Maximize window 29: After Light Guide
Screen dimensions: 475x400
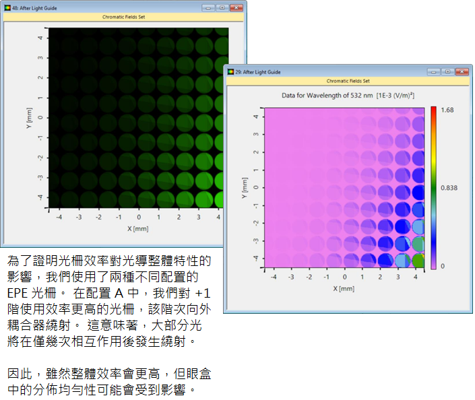tap(447, 72)
